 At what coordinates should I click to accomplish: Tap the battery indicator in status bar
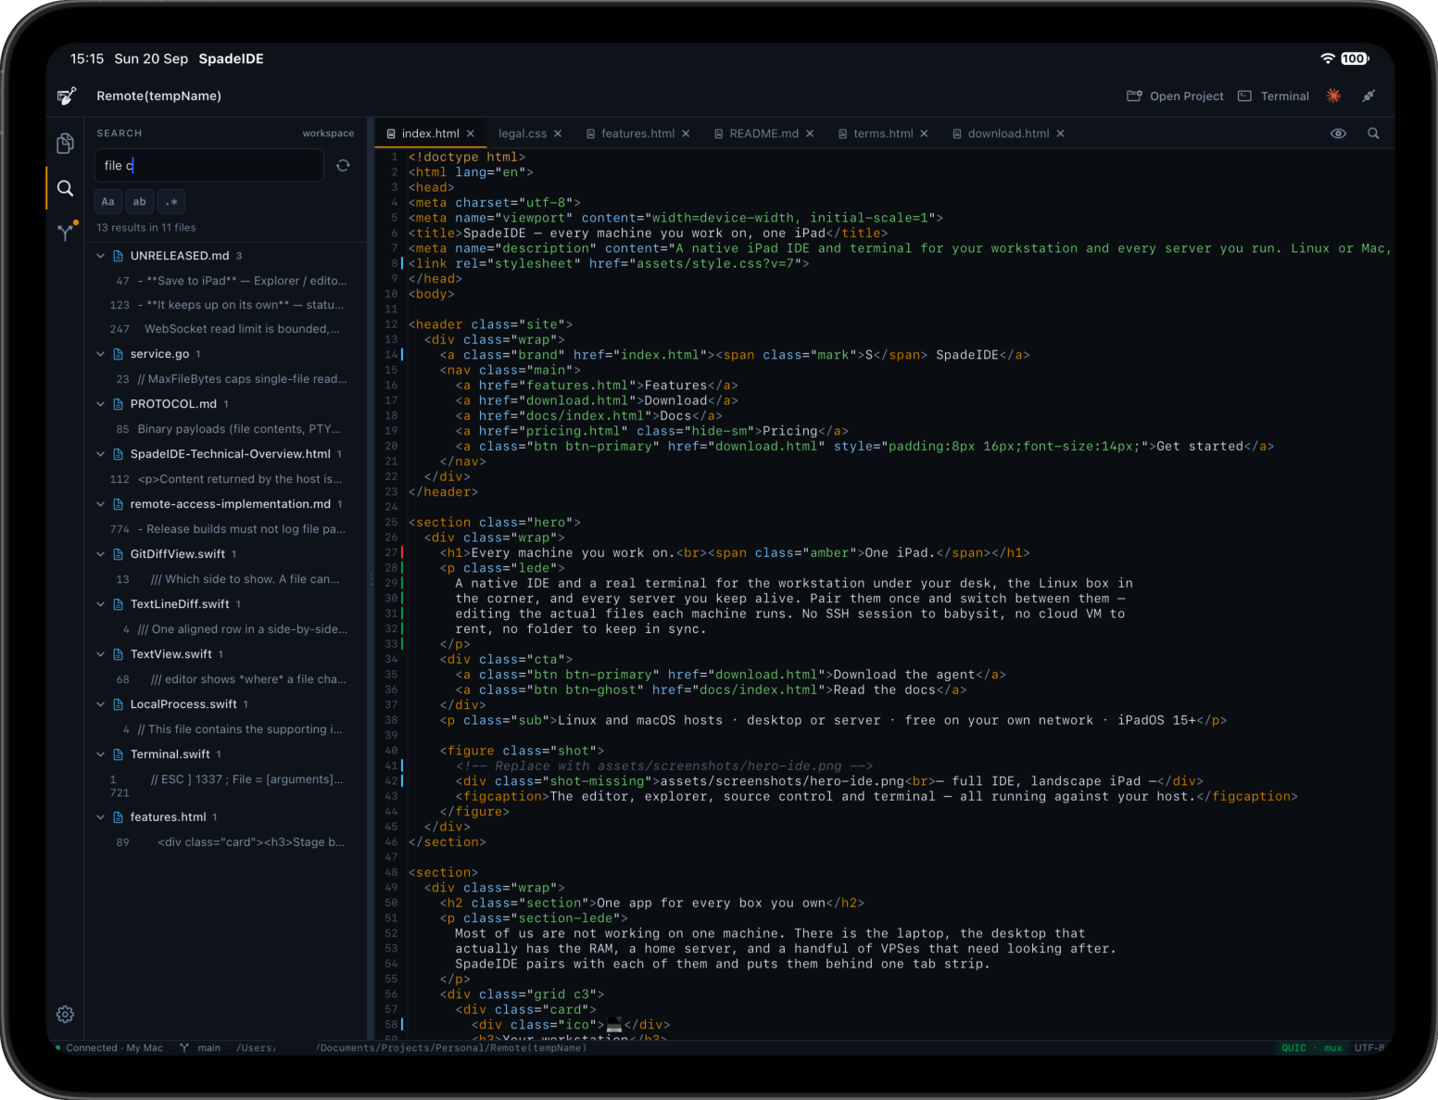(x=1355, y=58)
